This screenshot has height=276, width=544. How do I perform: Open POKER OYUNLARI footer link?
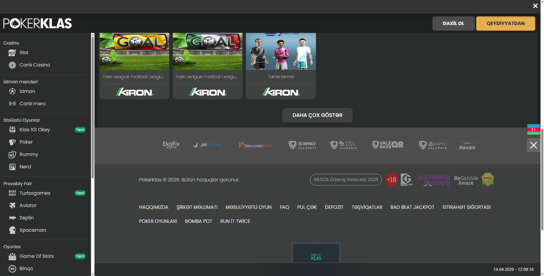pyautogui.click(x=158, y=221)
